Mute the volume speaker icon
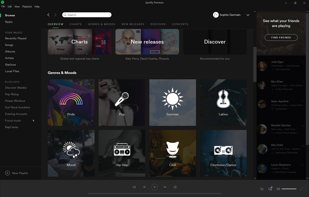The width and height of the screenshot is (309, 197). coord(278,189)
